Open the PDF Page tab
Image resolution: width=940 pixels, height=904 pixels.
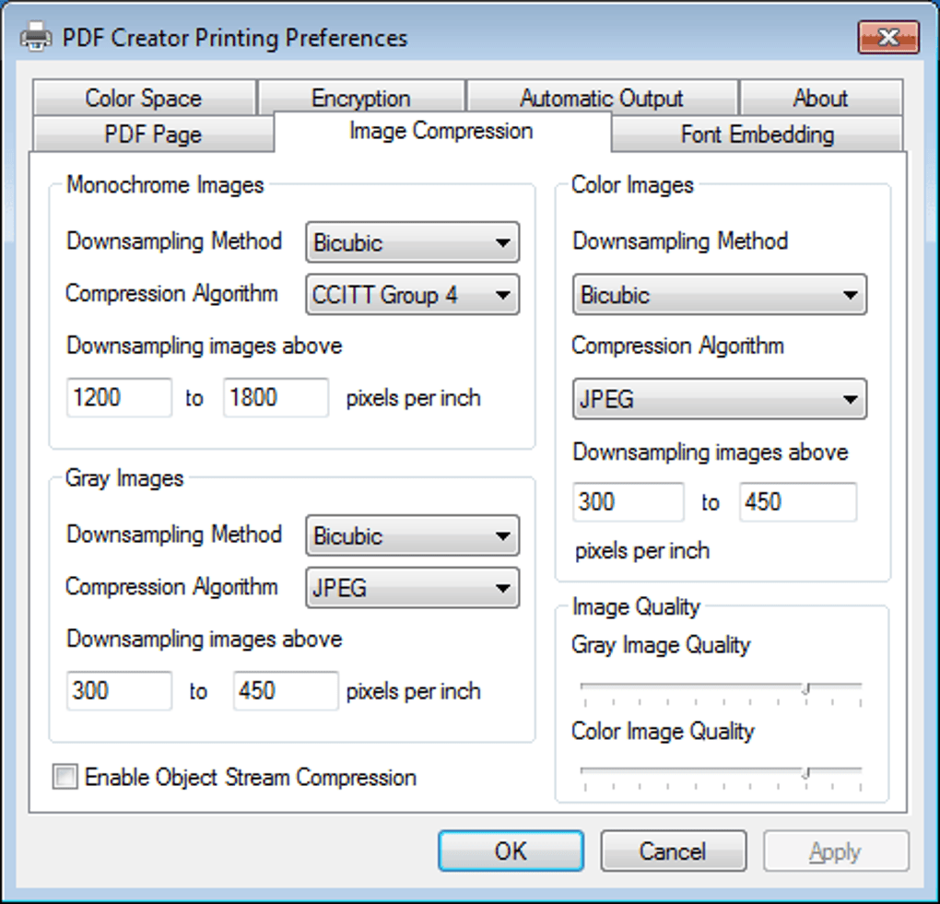(x=153, y=135)
